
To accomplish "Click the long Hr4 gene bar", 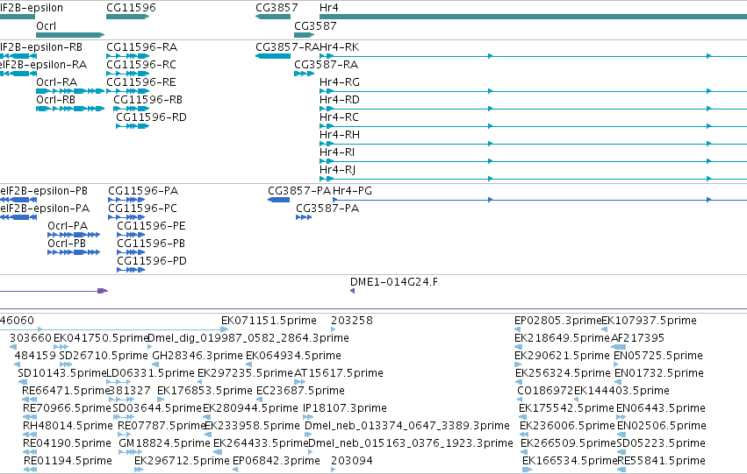I will pos(533,17).
